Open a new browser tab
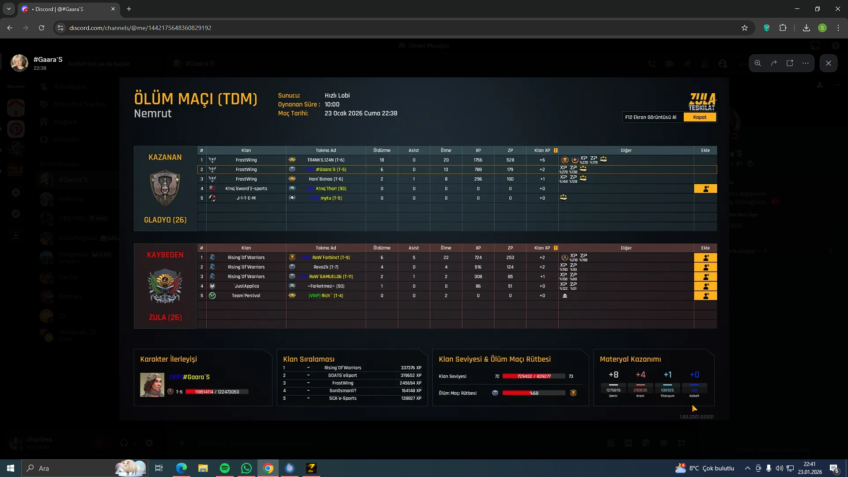848x477 pixels. tap(129, 9)
